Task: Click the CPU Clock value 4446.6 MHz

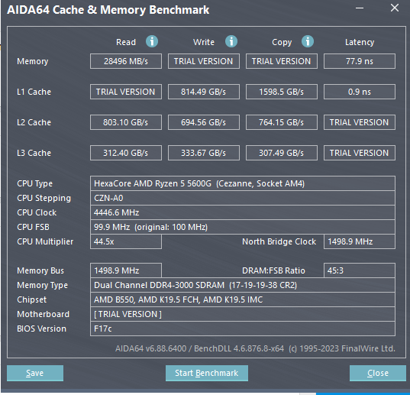Action: pyautogui.click(x=242, y=212)
